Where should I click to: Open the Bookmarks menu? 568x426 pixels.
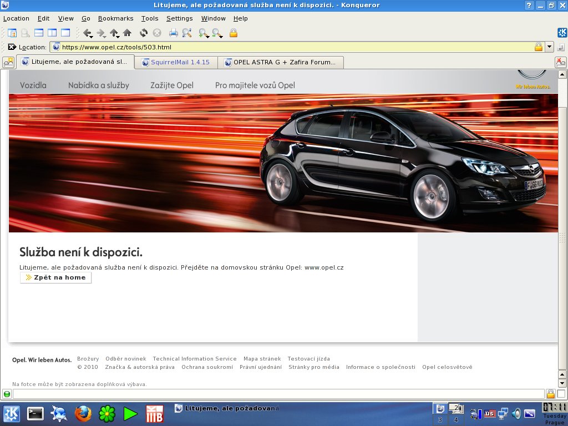[x=115, y=18]
